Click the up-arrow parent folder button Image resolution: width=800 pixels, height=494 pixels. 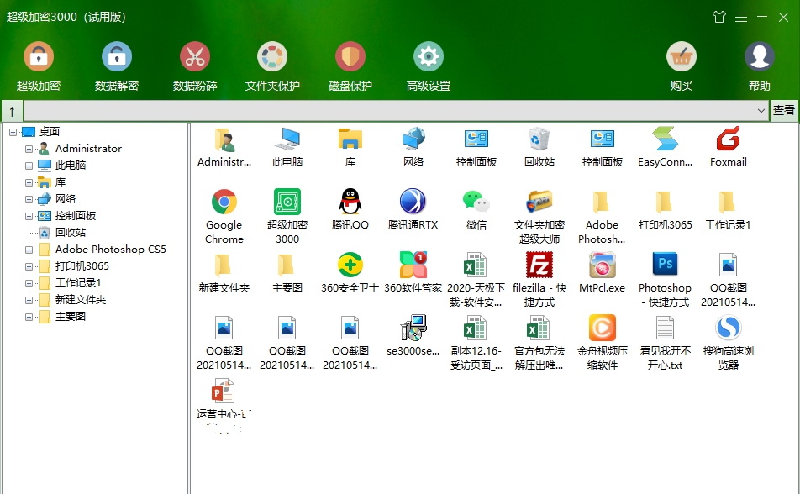(x=12, y=111)
